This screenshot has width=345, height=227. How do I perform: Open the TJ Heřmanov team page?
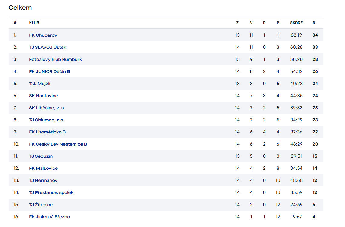(43, 180)
